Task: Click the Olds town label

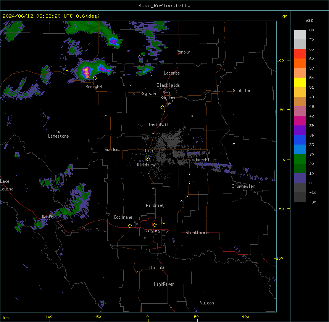Action: (148, 151)
